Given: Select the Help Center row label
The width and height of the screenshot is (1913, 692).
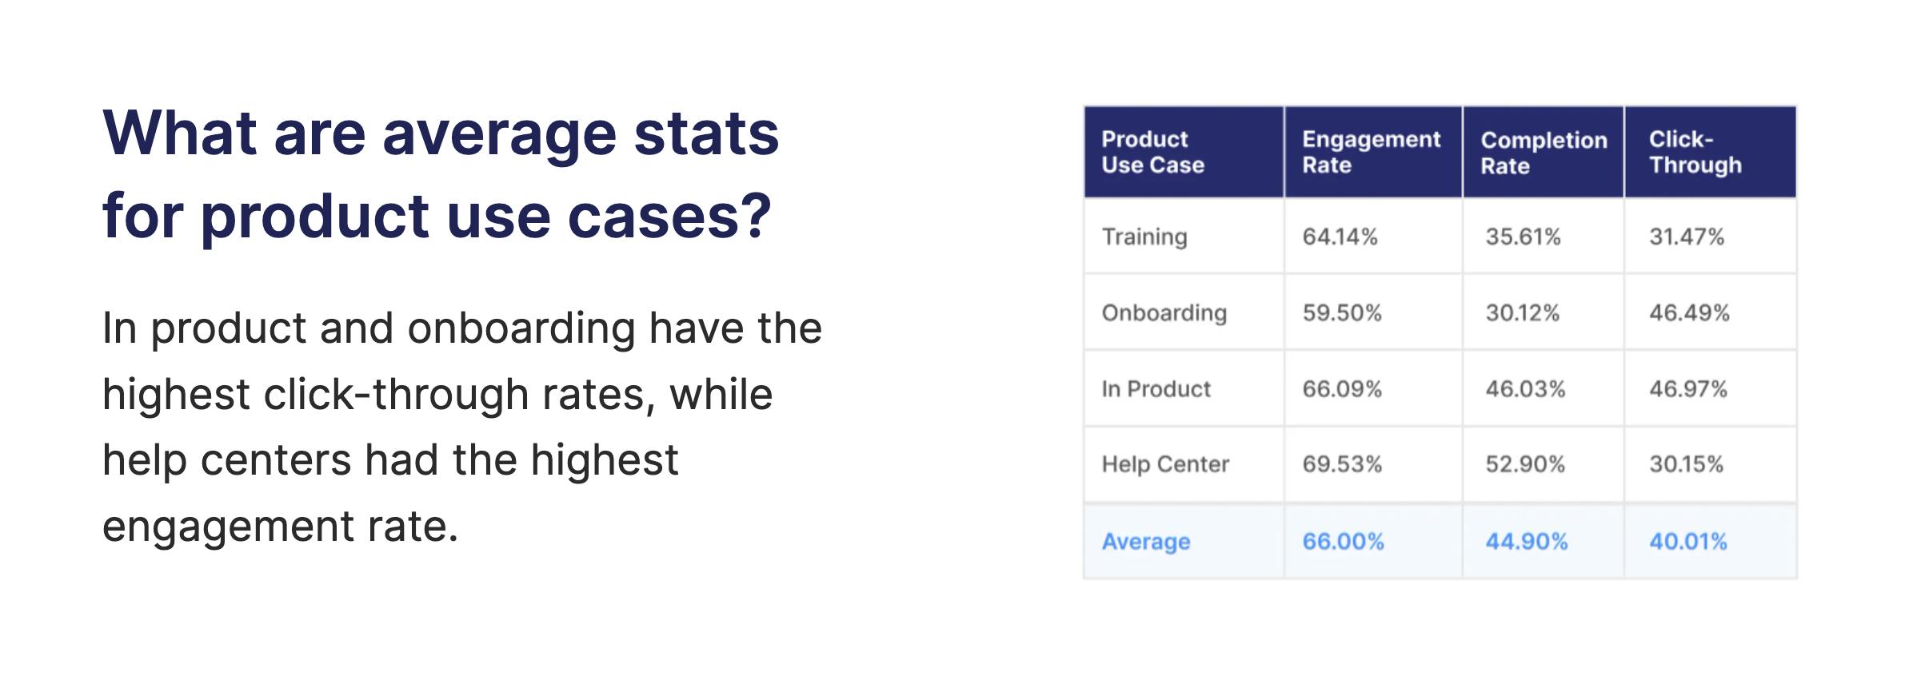Looking at the screenshot, I should 1165,464.
